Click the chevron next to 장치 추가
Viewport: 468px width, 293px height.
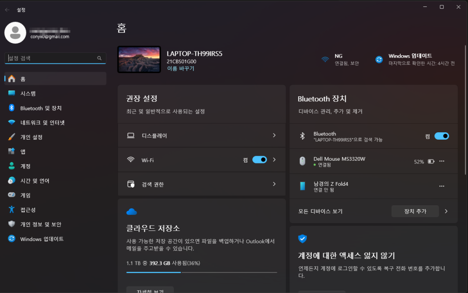(446, 211)
